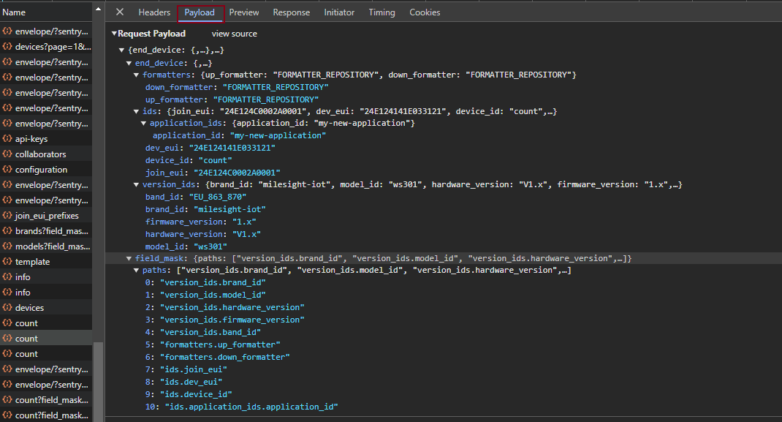Open the Cookies tab
The image size is (782, 422).
point(425,12)
